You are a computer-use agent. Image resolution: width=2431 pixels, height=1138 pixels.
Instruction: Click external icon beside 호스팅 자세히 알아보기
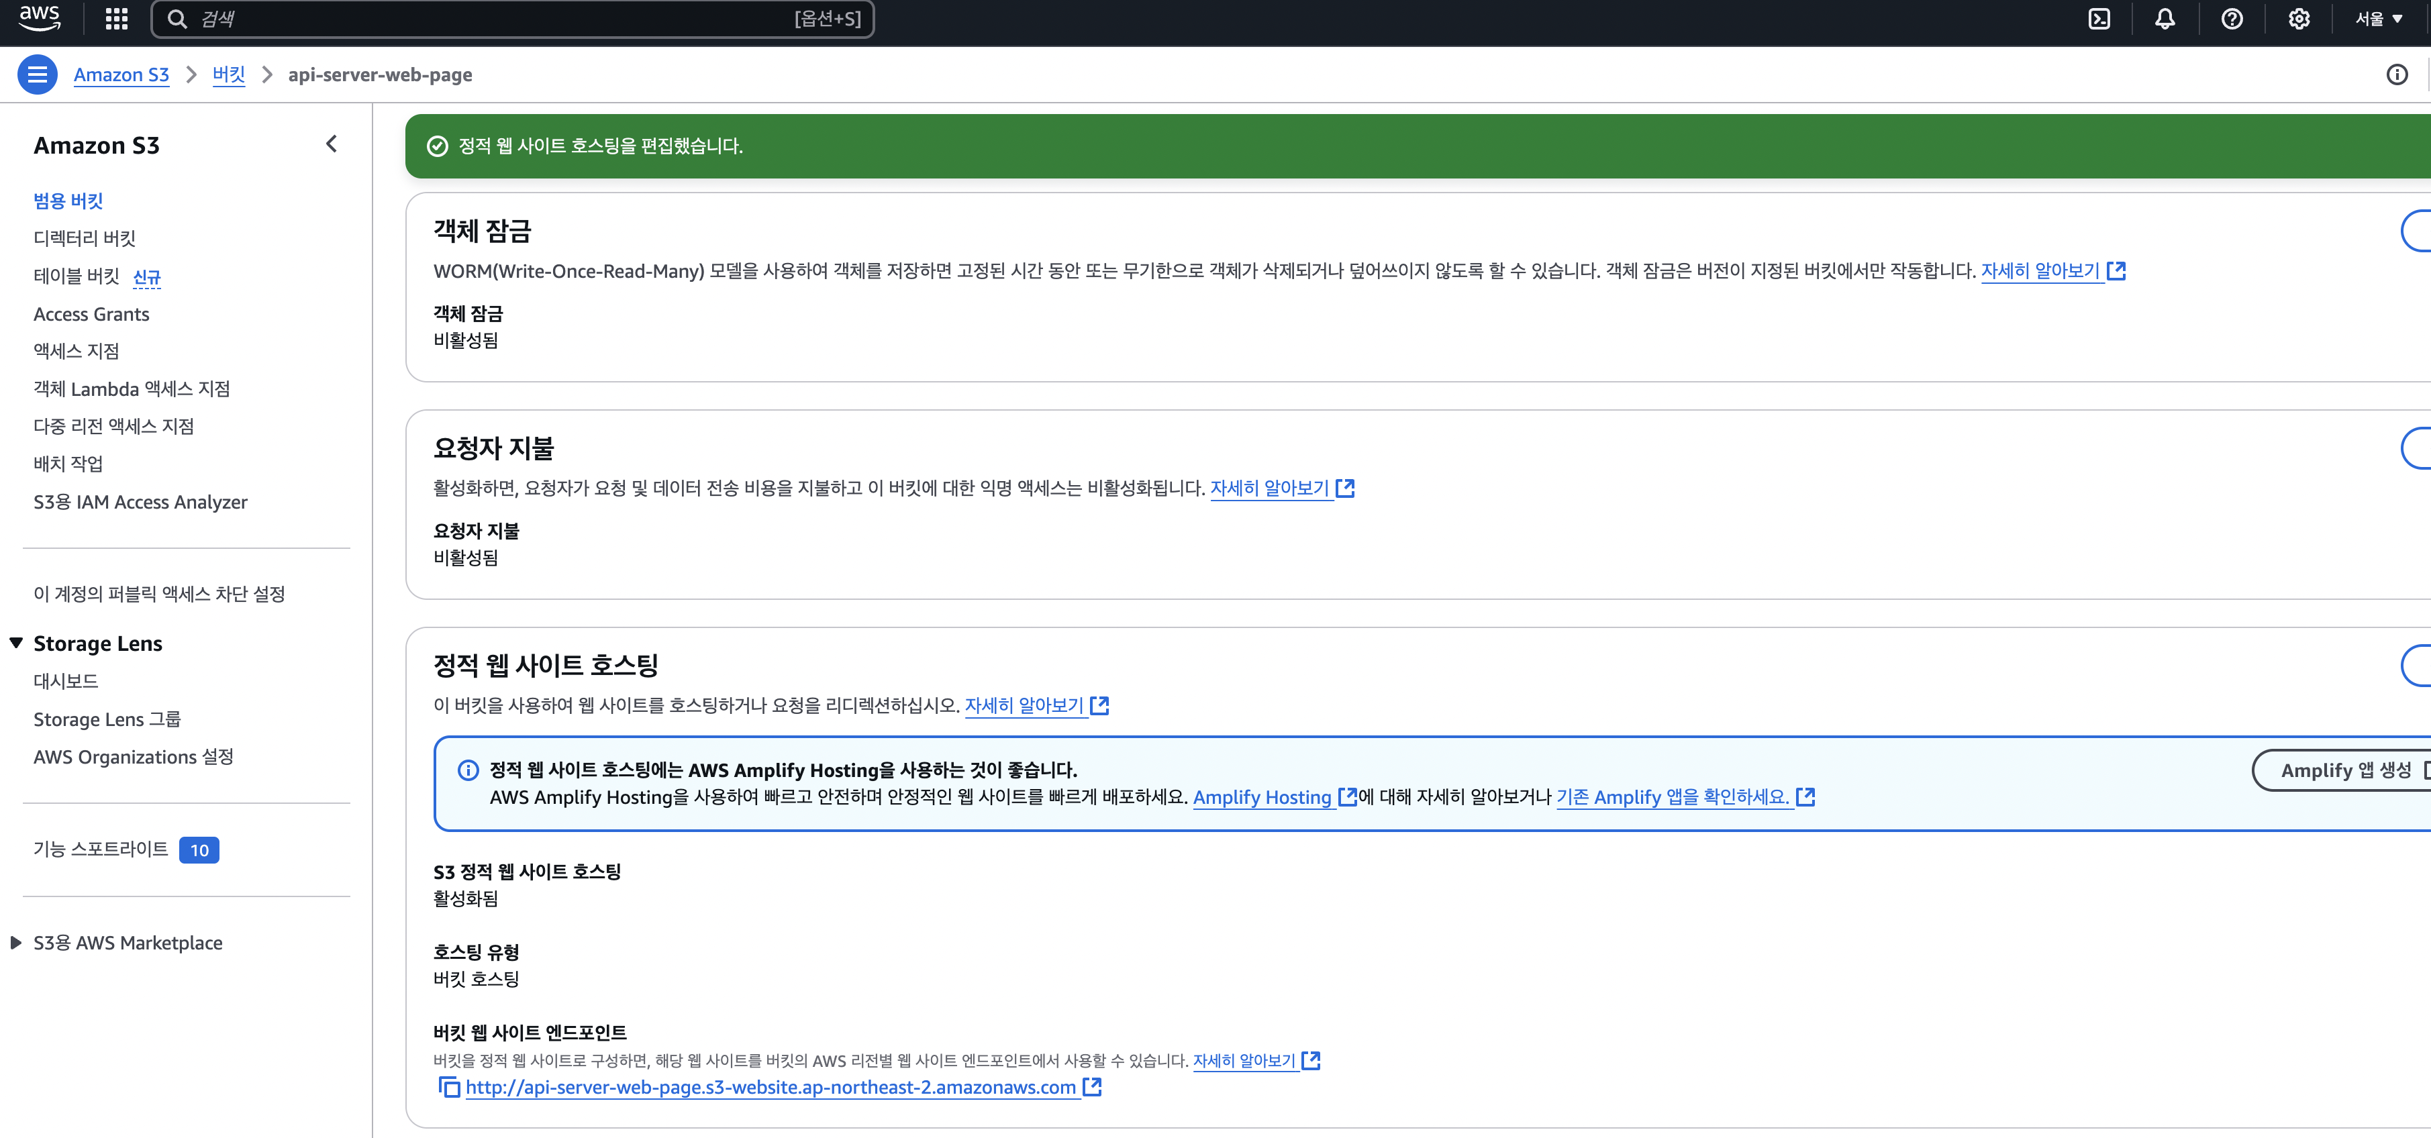(1099, 705)
